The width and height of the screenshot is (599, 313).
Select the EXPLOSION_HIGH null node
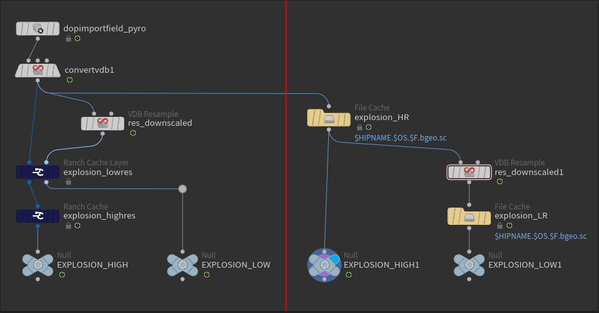click(x=37, y=265)
